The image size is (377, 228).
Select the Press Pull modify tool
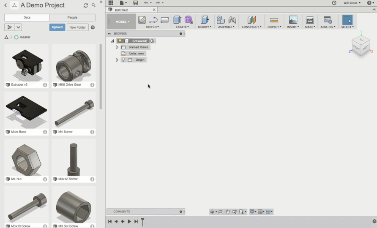205,20
